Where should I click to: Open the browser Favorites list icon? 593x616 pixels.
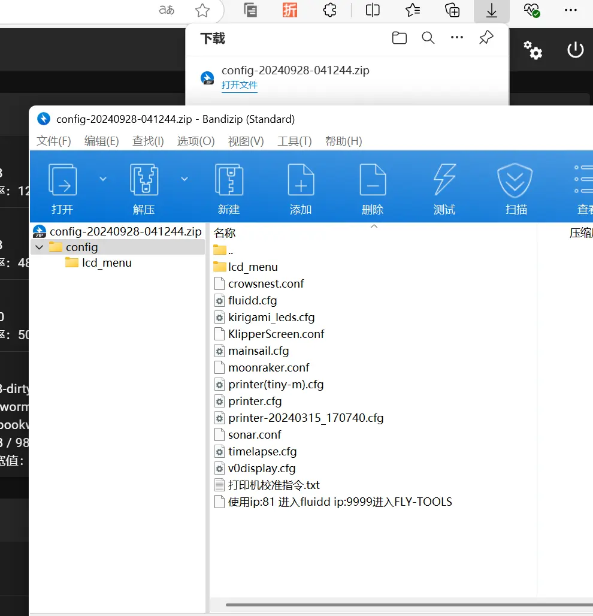(x=413, y=10)
